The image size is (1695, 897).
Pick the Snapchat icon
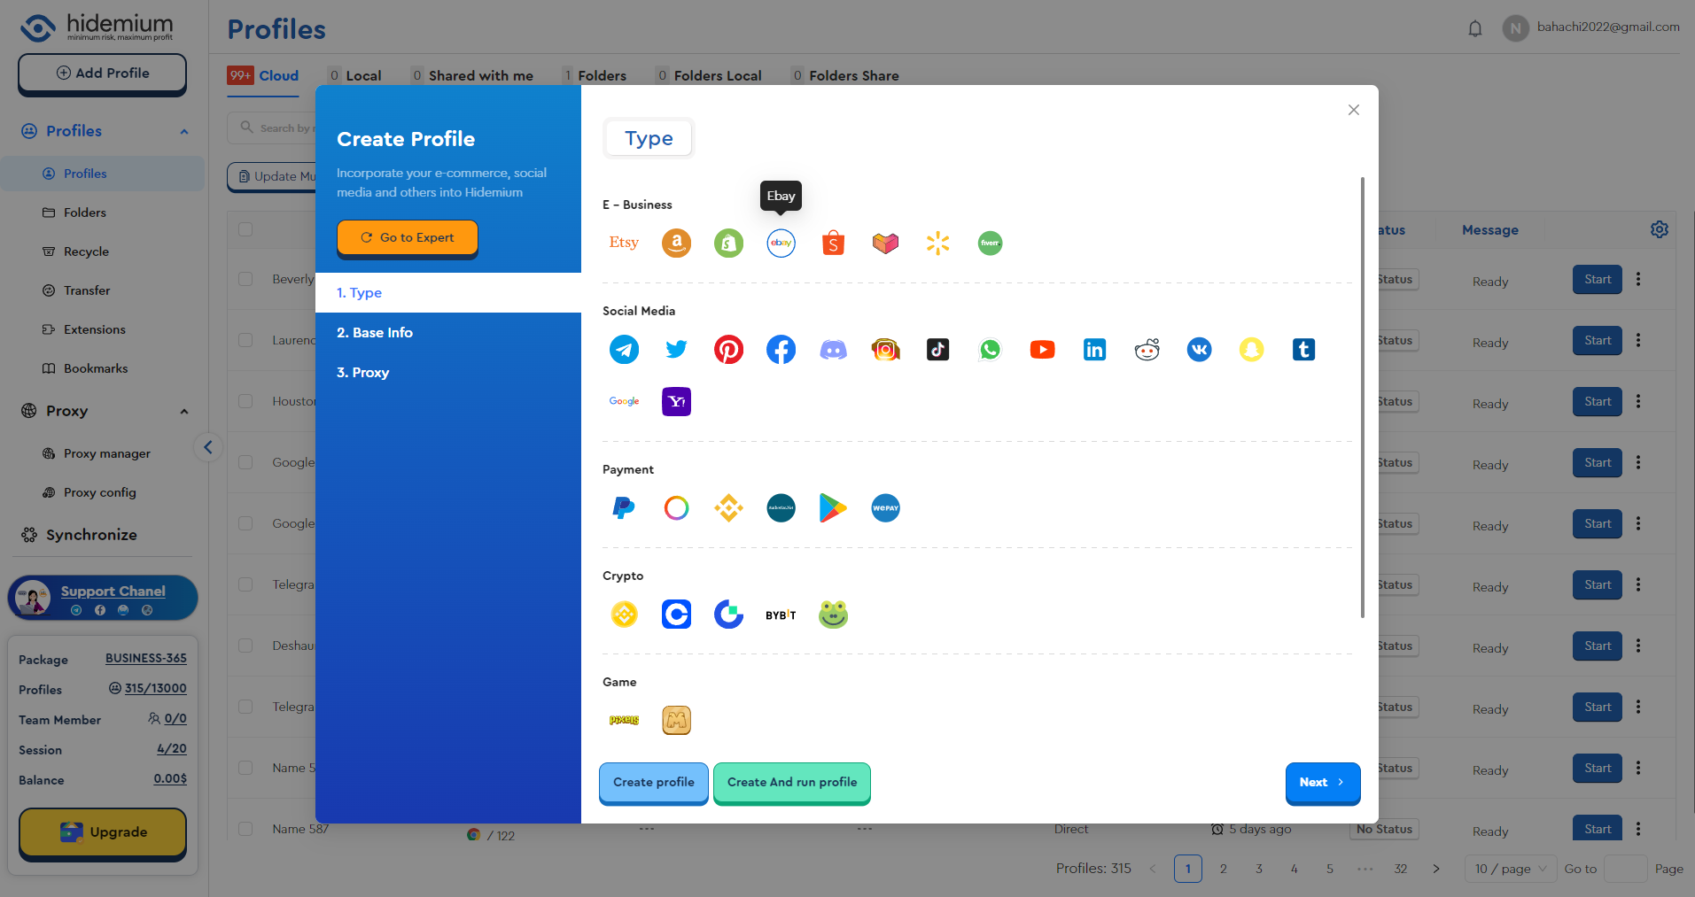[x=1251, y=349]
